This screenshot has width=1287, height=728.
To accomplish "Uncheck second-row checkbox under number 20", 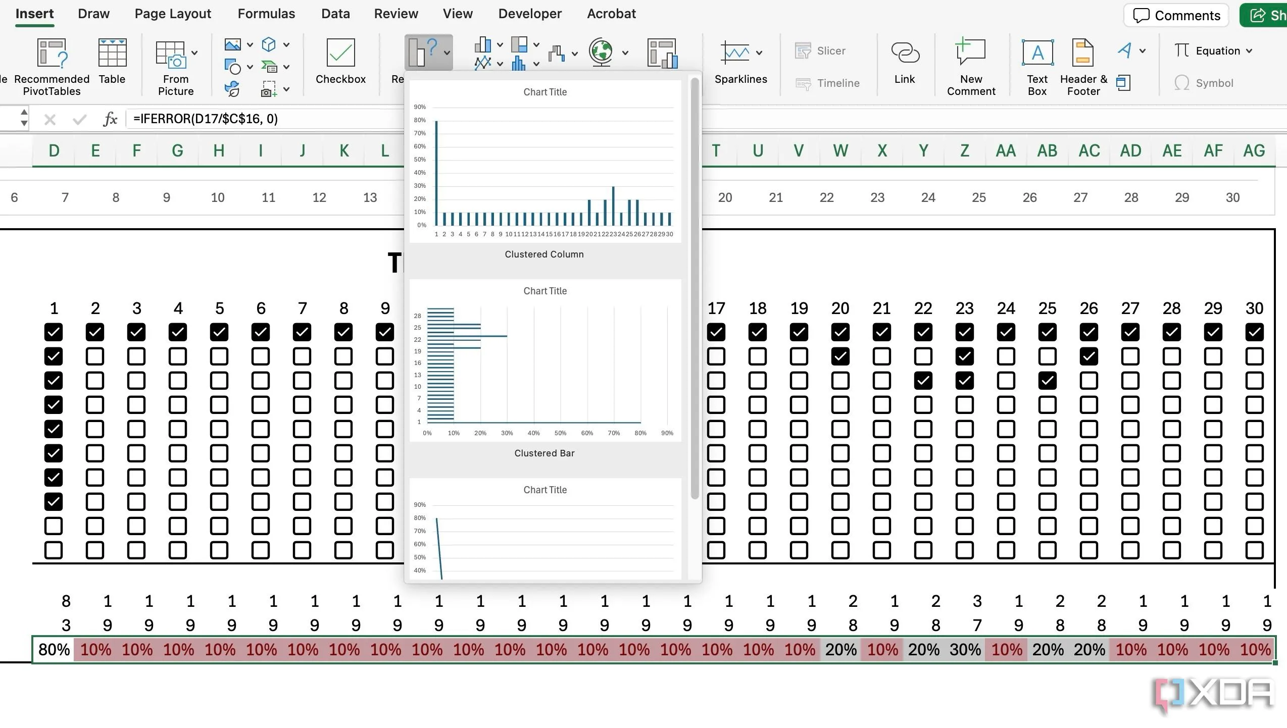I will click(840, 356).
